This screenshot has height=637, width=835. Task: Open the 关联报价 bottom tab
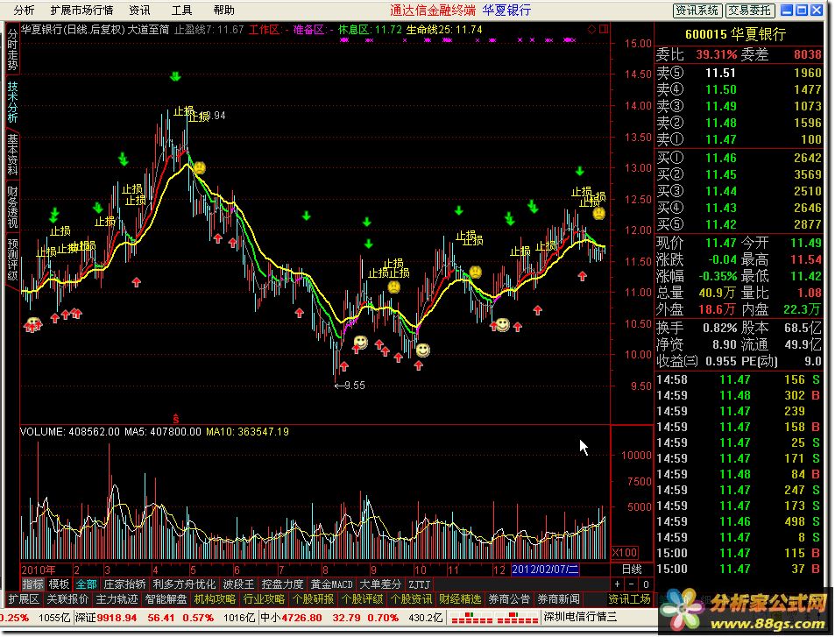coord(67,599)
